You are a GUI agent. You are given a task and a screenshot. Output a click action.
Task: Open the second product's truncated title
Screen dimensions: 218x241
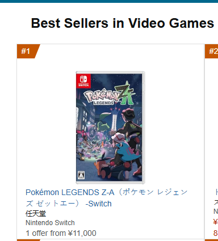[216, 197]
